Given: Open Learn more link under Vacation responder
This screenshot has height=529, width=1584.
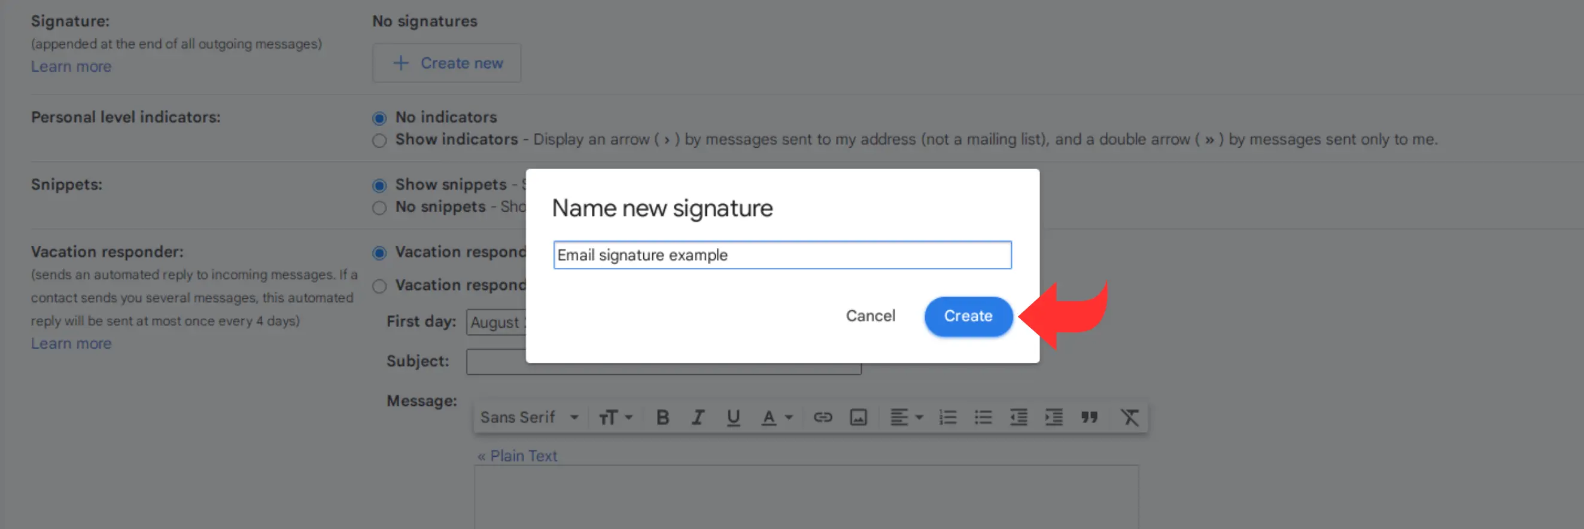Looking at the screenshot, I should (71, 344).
